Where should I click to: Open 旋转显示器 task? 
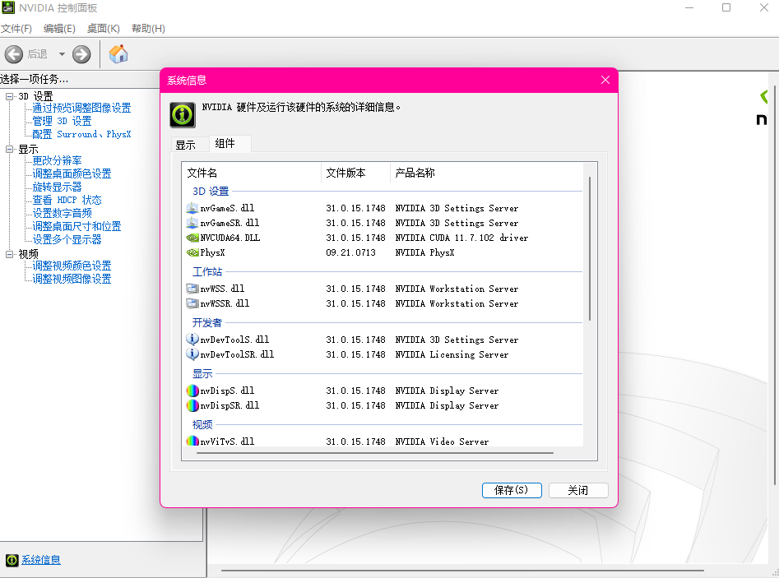tap(57, 187)
